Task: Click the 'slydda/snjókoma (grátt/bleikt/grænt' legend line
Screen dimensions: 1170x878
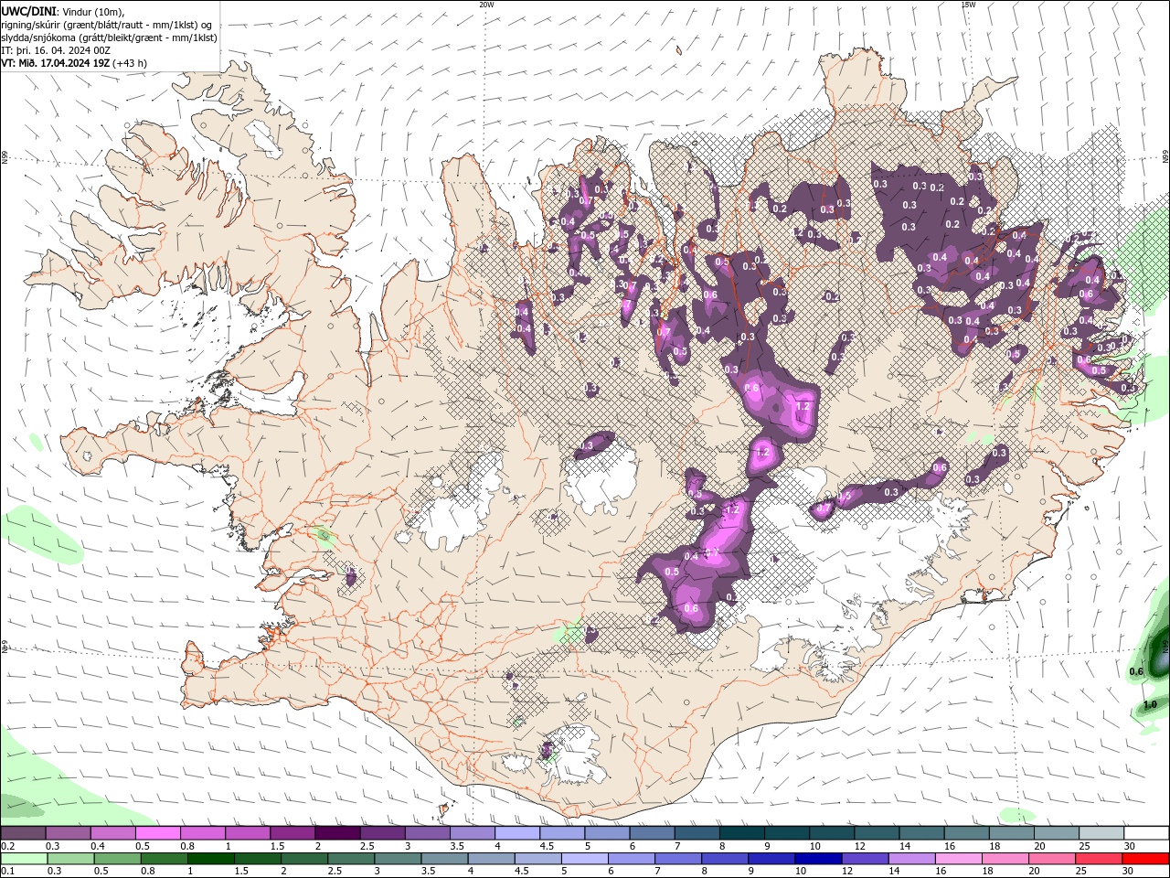Action: 110,37
